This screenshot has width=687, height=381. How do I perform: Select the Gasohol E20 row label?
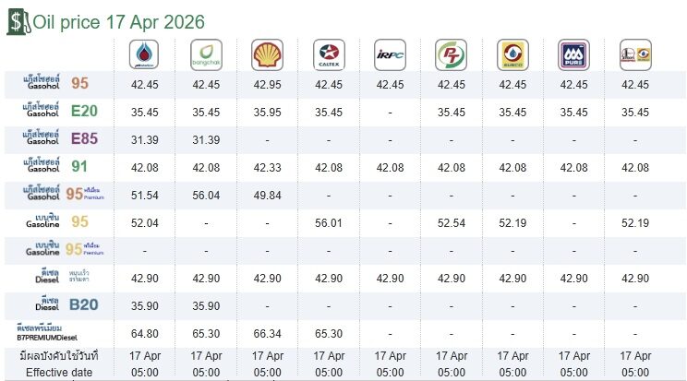tap(60, 112)
